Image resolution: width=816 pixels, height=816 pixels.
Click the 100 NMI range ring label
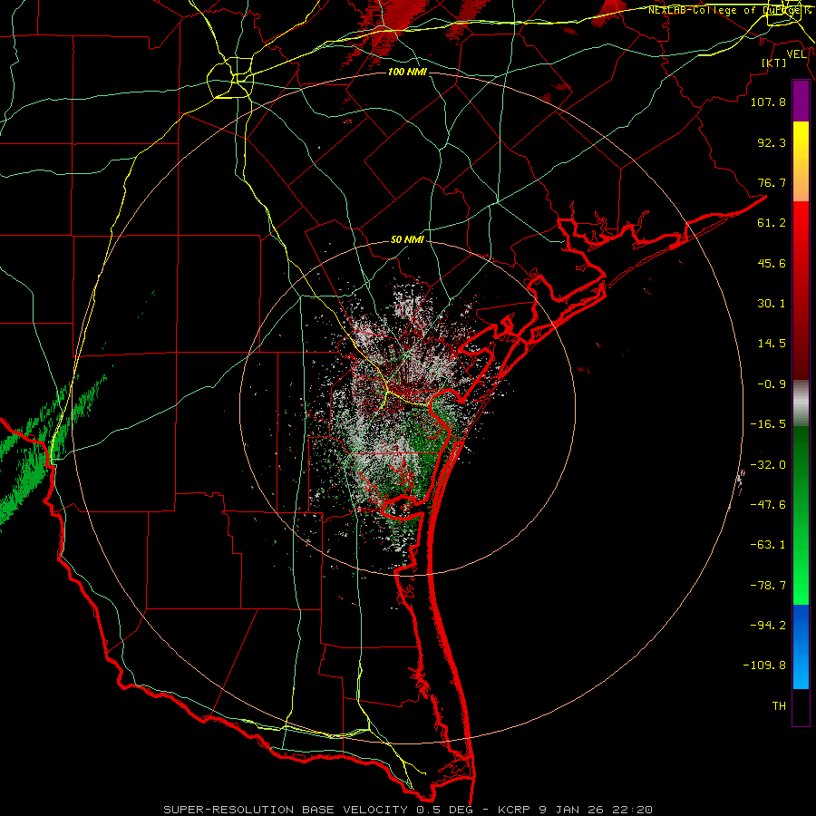tap(407, 72)
